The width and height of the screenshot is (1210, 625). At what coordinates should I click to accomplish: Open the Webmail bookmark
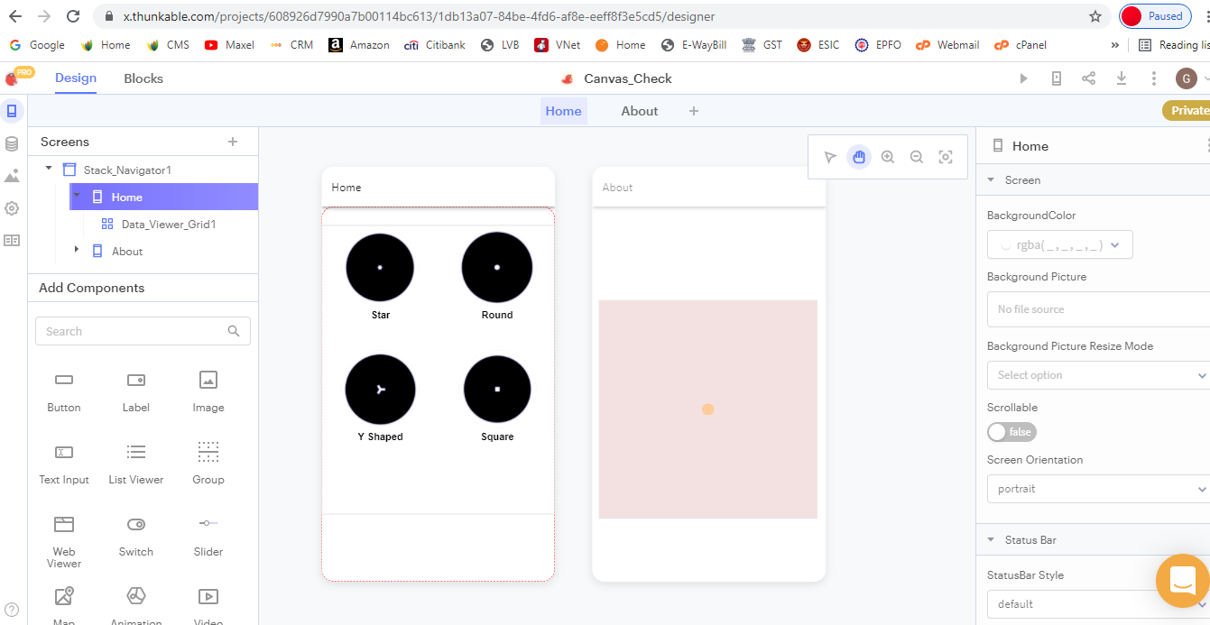click(947, 45)
